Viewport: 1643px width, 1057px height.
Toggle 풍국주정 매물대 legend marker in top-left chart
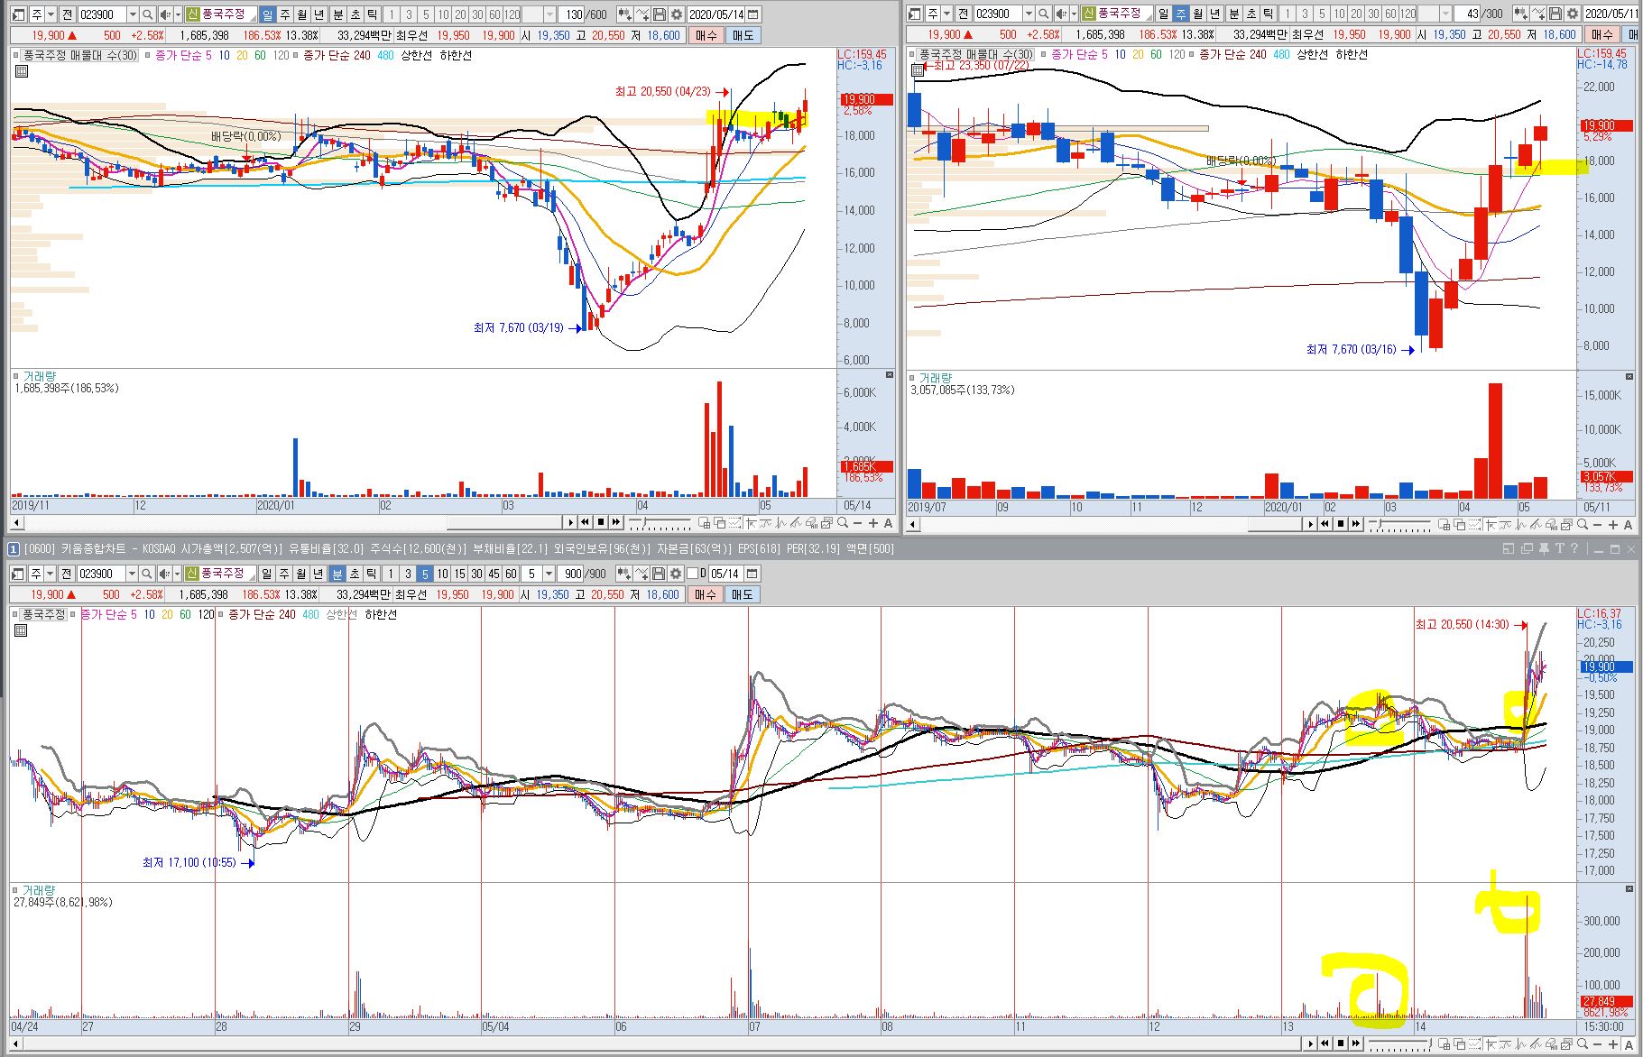pyautogui.click(x=16, y=55)
